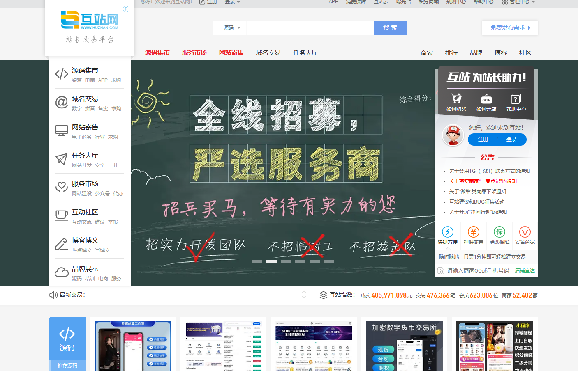This screenshot has width=578, height=371.
Task: Click the 任务大厅 paper plane icon
Action: (62, 159)
